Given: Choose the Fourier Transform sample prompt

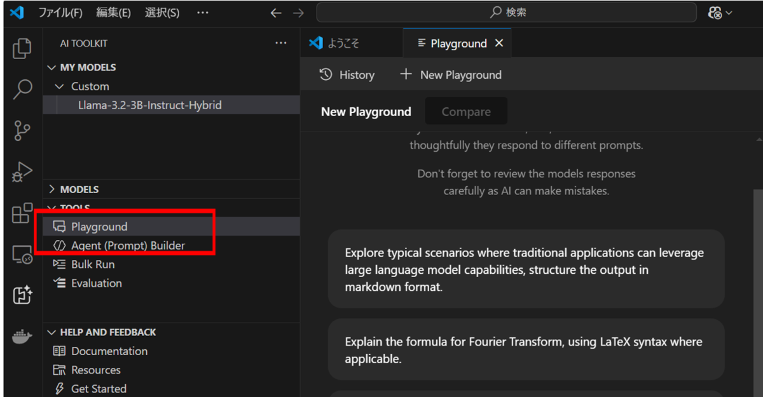Looking at the screenshot, I should [526, 350].
